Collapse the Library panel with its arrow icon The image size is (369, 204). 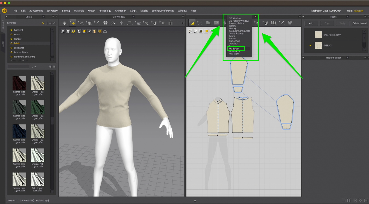7,17
